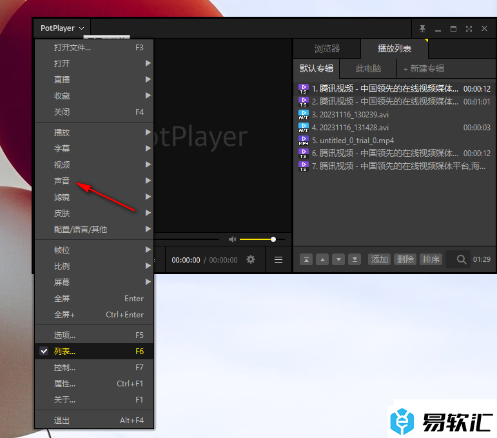Click TS icon of playlist item 2
The height and width of the screenshot is (438, 497).
(304, 102)
